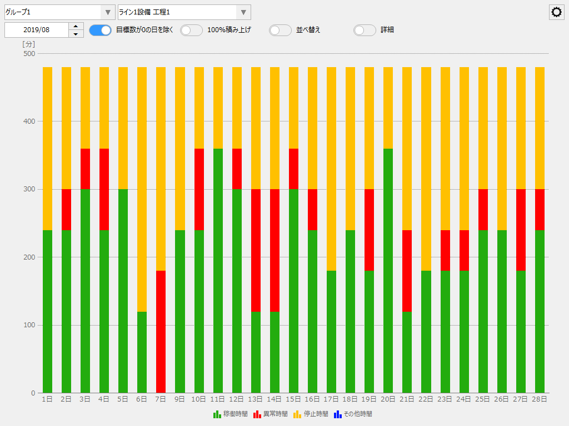
Task: Click the down arrow to go back a month
Action: coord(76,34)
